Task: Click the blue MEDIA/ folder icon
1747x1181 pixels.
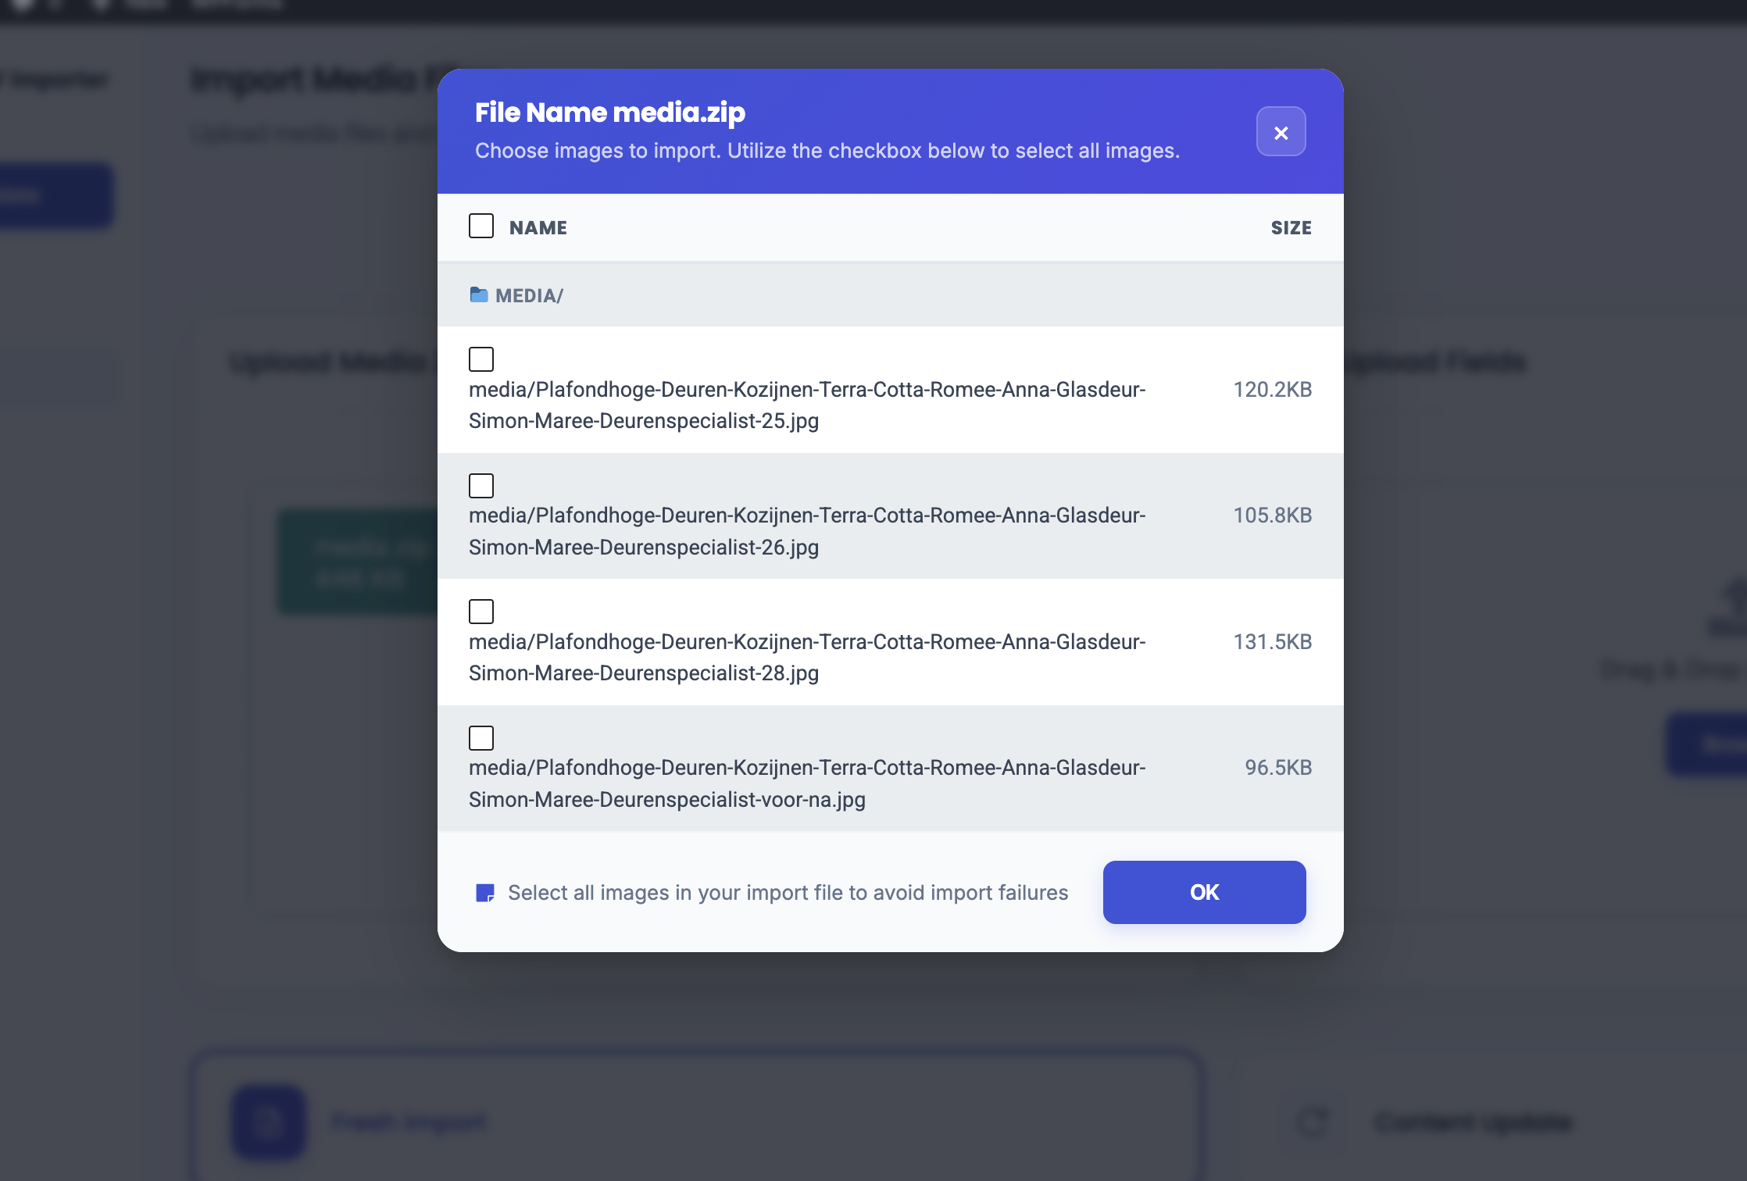Action: pos(479,295)
